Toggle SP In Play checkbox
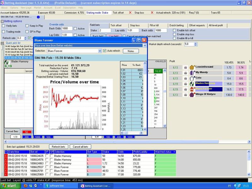 (27, 32)
